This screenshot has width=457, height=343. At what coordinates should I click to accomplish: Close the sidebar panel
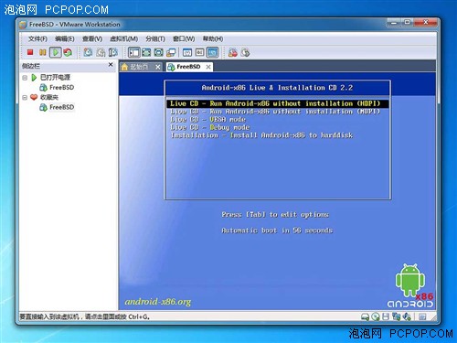tap(111, 65)
